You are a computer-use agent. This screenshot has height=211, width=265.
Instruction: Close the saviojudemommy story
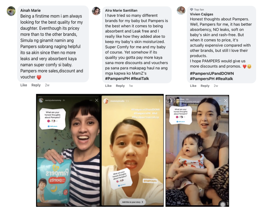coord(97,100)
